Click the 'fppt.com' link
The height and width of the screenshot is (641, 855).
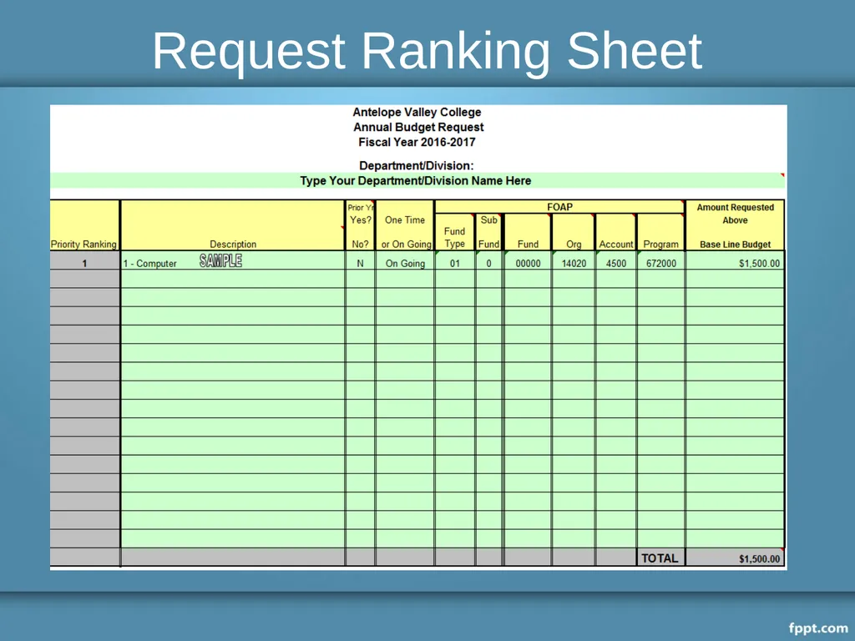click(x=818, y=628)
